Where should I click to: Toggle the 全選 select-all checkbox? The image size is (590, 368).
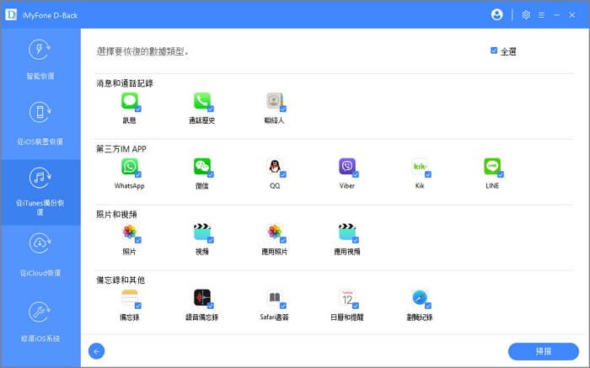494,51
